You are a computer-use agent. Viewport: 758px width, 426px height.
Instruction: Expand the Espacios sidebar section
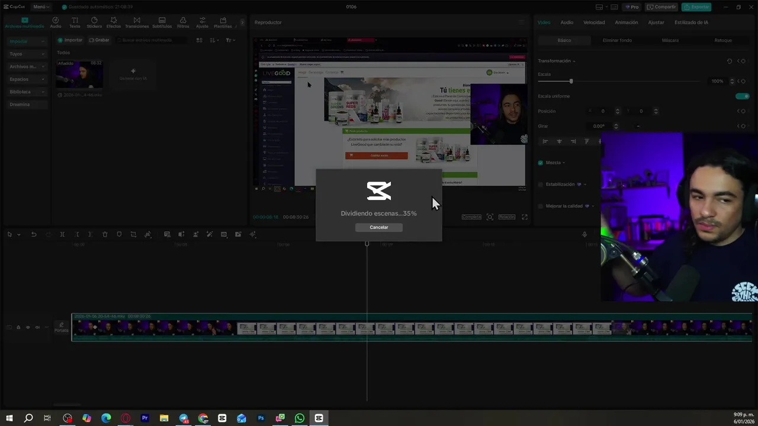(27, 79)
